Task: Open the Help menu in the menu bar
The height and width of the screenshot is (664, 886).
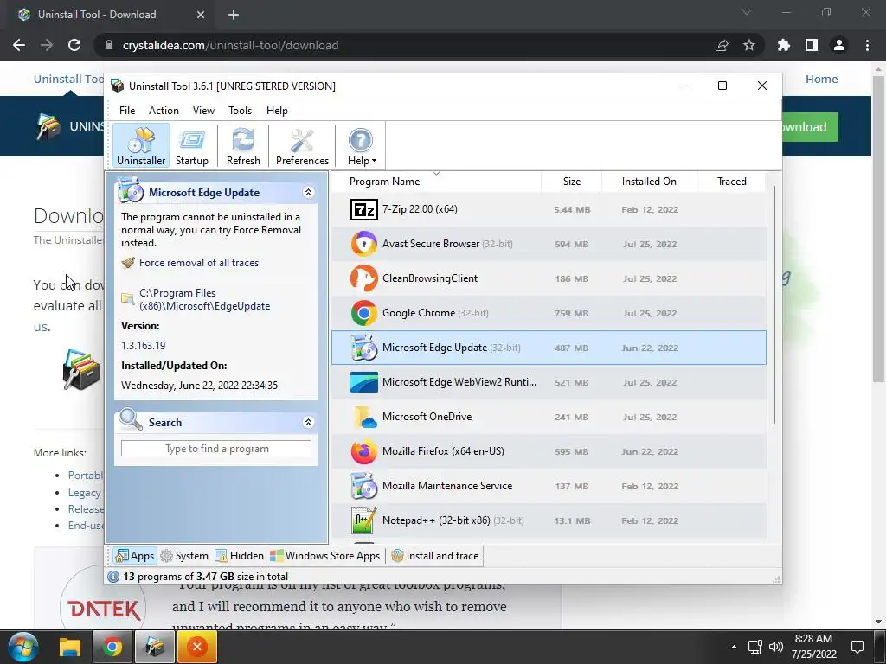Action: [277, 111]
